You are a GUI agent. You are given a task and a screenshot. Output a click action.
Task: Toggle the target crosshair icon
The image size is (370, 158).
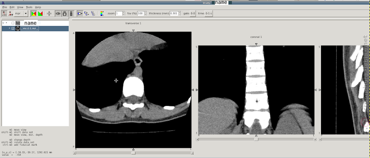(x=49, y=14)
